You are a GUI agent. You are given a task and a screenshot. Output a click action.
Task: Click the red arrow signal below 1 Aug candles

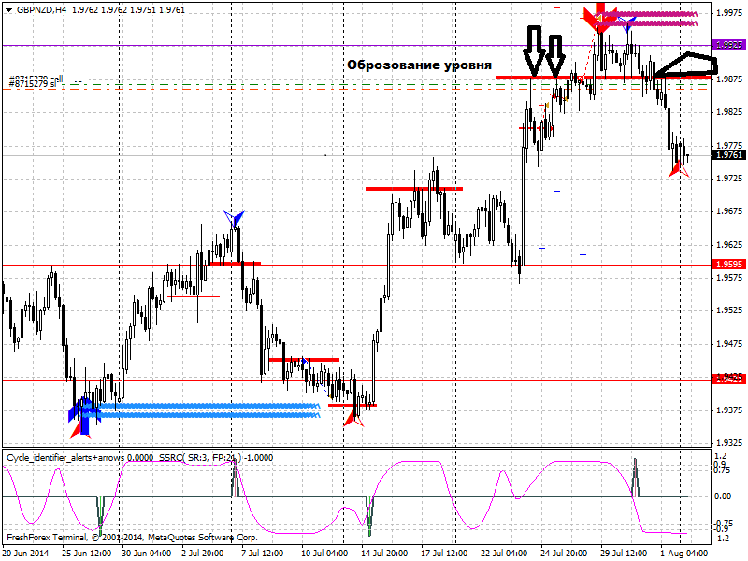679,169
